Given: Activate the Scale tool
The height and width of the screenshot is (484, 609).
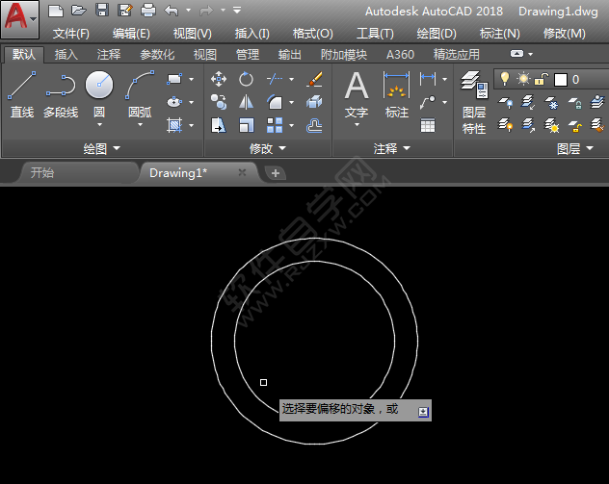Looking at the screenshot, I should 246,125.
